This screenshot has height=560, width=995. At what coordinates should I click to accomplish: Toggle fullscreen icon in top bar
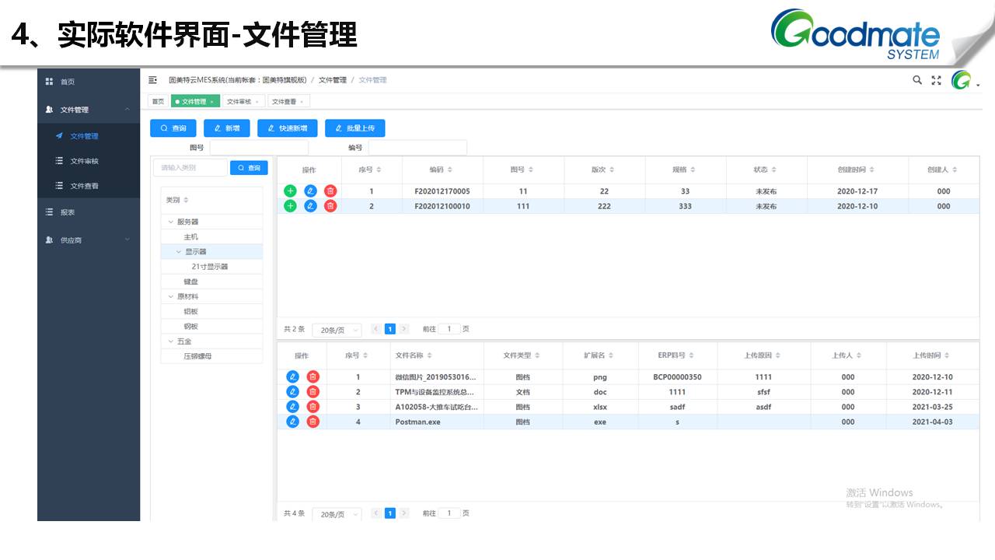(x=936, y=80)
